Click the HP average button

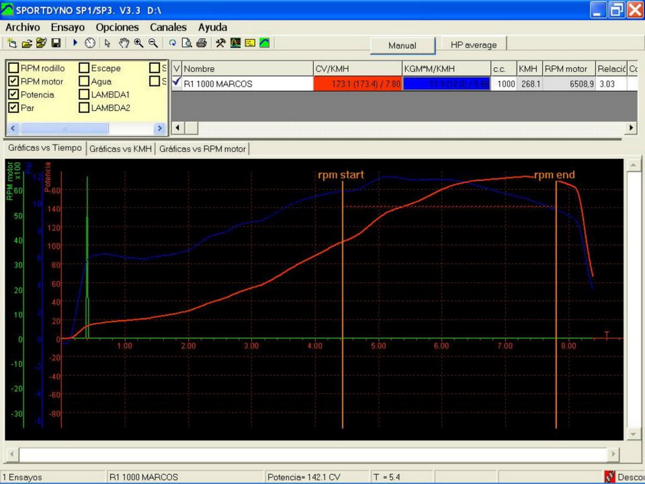click(x=473, y=46)
